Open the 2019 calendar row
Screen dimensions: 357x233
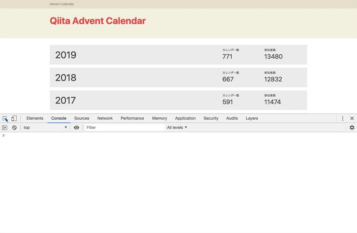178,55
